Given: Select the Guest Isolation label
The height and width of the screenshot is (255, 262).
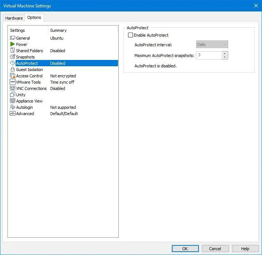Looking at the screenshot, I should pyautogui.click(x=29, y=70).
